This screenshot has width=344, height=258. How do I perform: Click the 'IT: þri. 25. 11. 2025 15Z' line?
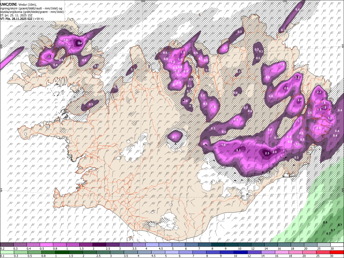pos(16,15)
